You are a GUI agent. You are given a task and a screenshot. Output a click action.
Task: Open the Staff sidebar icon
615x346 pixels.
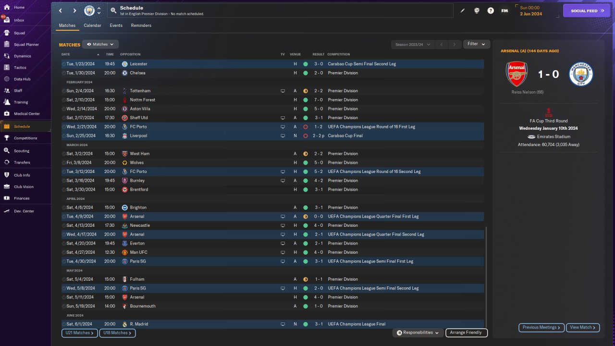pos(7,91)
